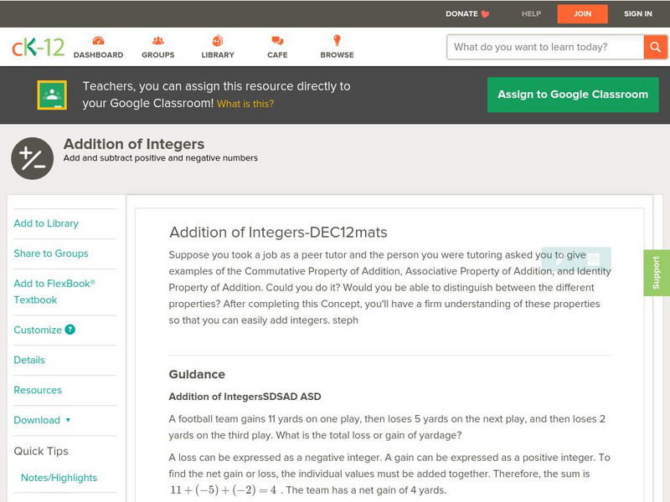The height and width of the screenshot is (502, 670).
Task: Expand the Download dropdown arrow
Action: coord(68,420)
